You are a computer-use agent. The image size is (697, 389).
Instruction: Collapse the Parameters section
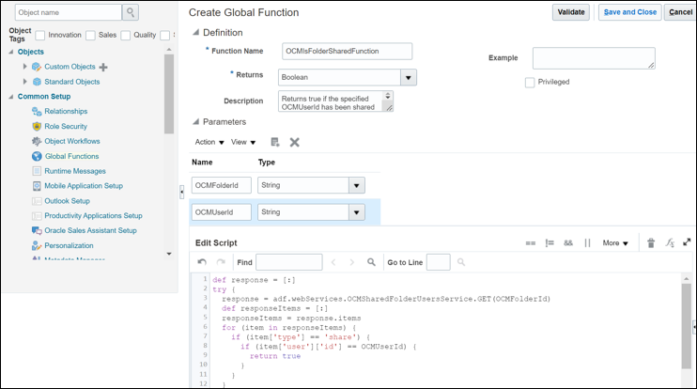tap(195, 121)
